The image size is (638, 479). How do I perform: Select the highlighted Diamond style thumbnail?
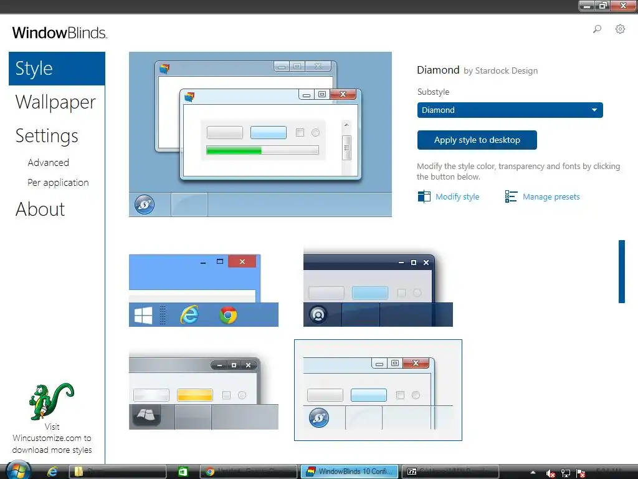(378, 390)
